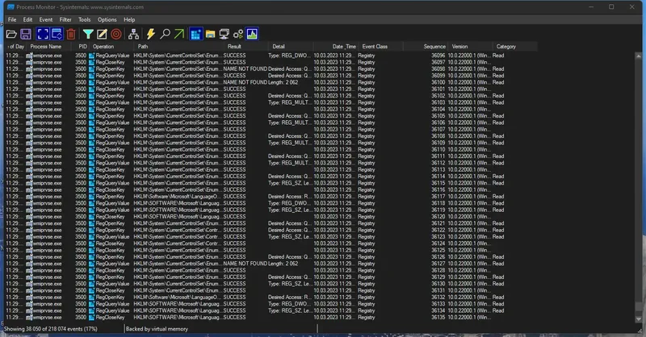This screenshot has width=646, height=337.
Task: Sort by the Result column header
Action: tap(245, 47)
